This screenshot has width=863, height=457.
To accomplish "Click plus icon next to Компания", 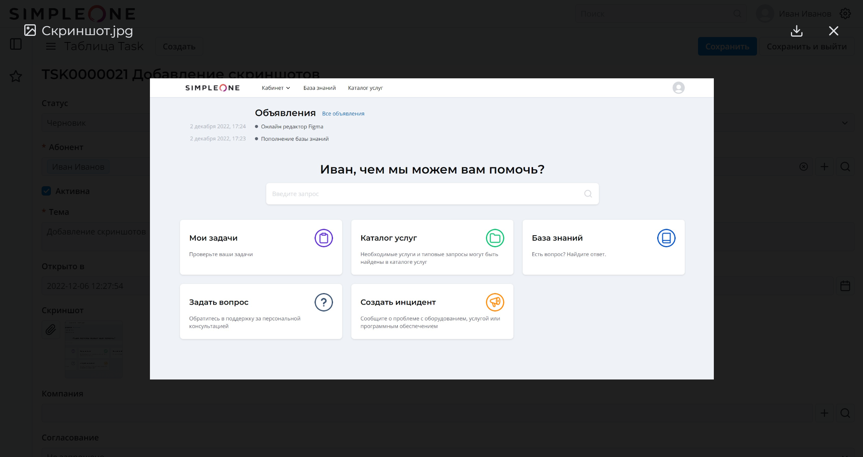I will tap(824, 413).
